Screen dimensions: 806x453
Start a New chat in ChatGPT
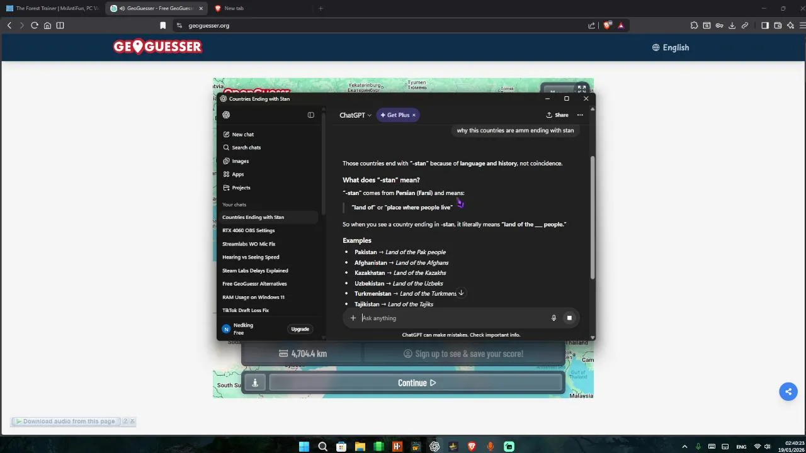click(269, 134)
